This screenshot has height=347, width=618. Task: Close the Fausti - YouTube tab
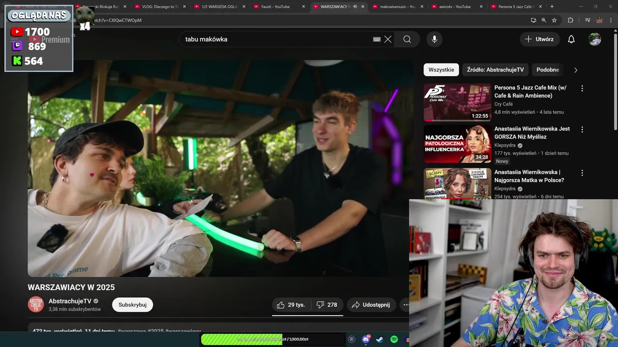(303, 6)
